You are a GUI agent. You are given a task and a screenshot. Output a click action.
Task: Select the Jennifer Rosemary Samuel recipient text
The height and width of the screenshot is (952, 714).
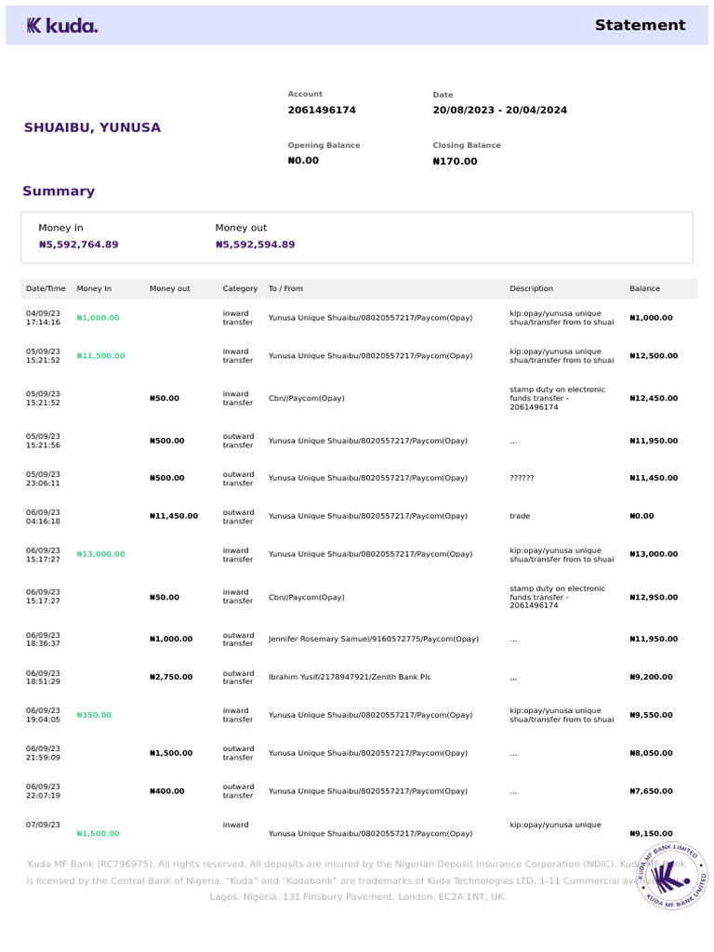374,639
